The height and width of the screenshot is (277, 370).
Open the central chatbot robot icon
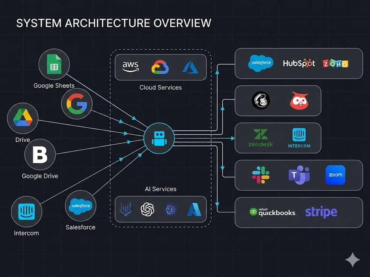(159, 138)
